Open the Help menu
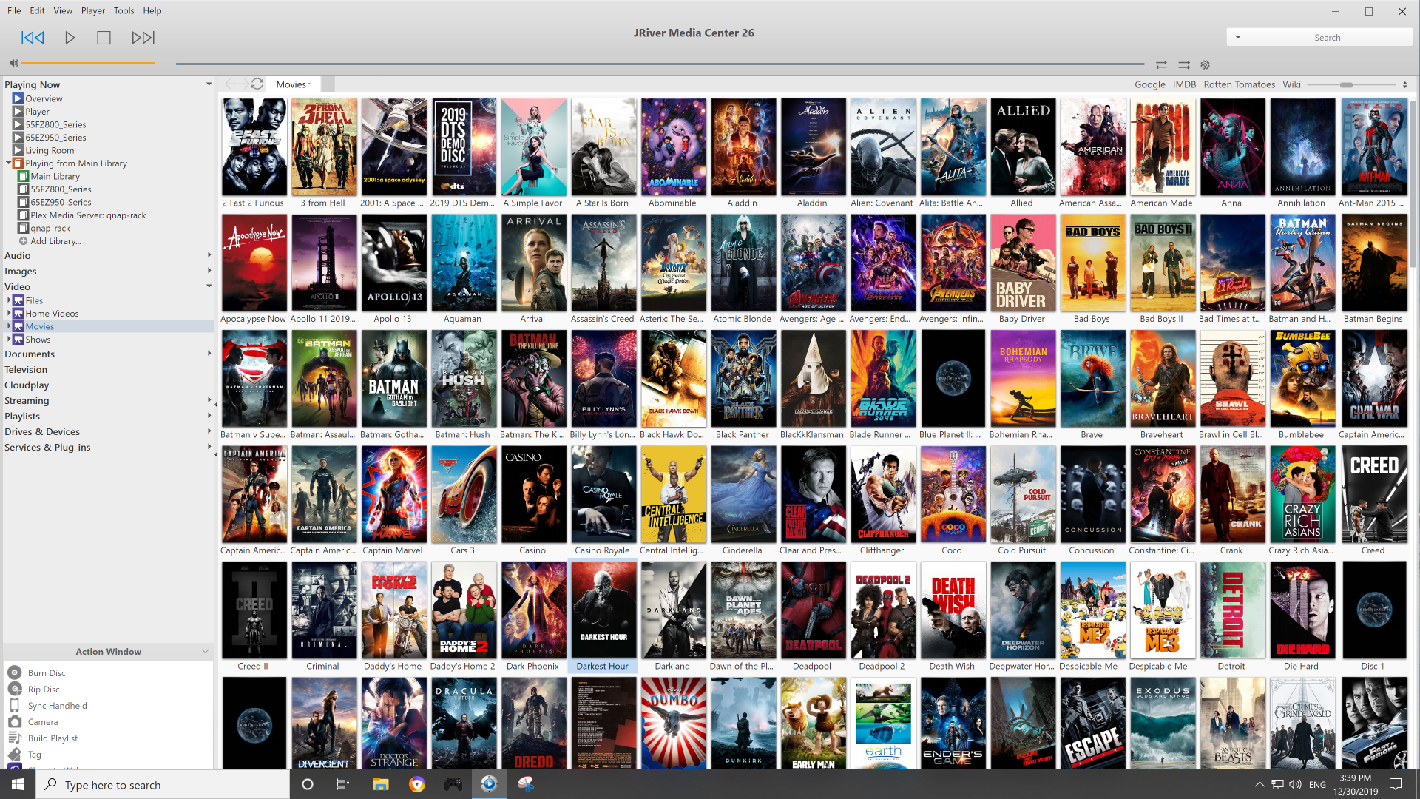Viewport: 1420px width, 799px height. tap(152, 10)
